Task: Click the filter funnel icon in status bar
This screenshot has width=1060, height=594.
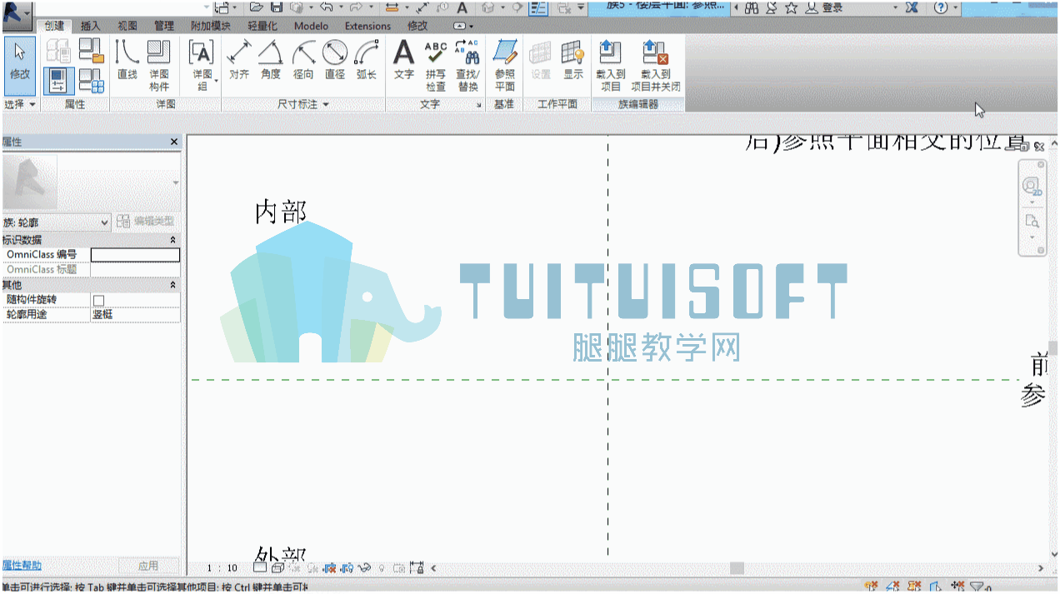Action: point(977,587)
